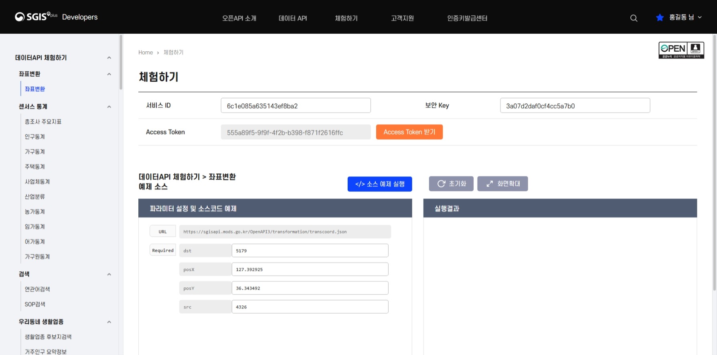Open 가구통계 in sidebar

pos(35,151)
